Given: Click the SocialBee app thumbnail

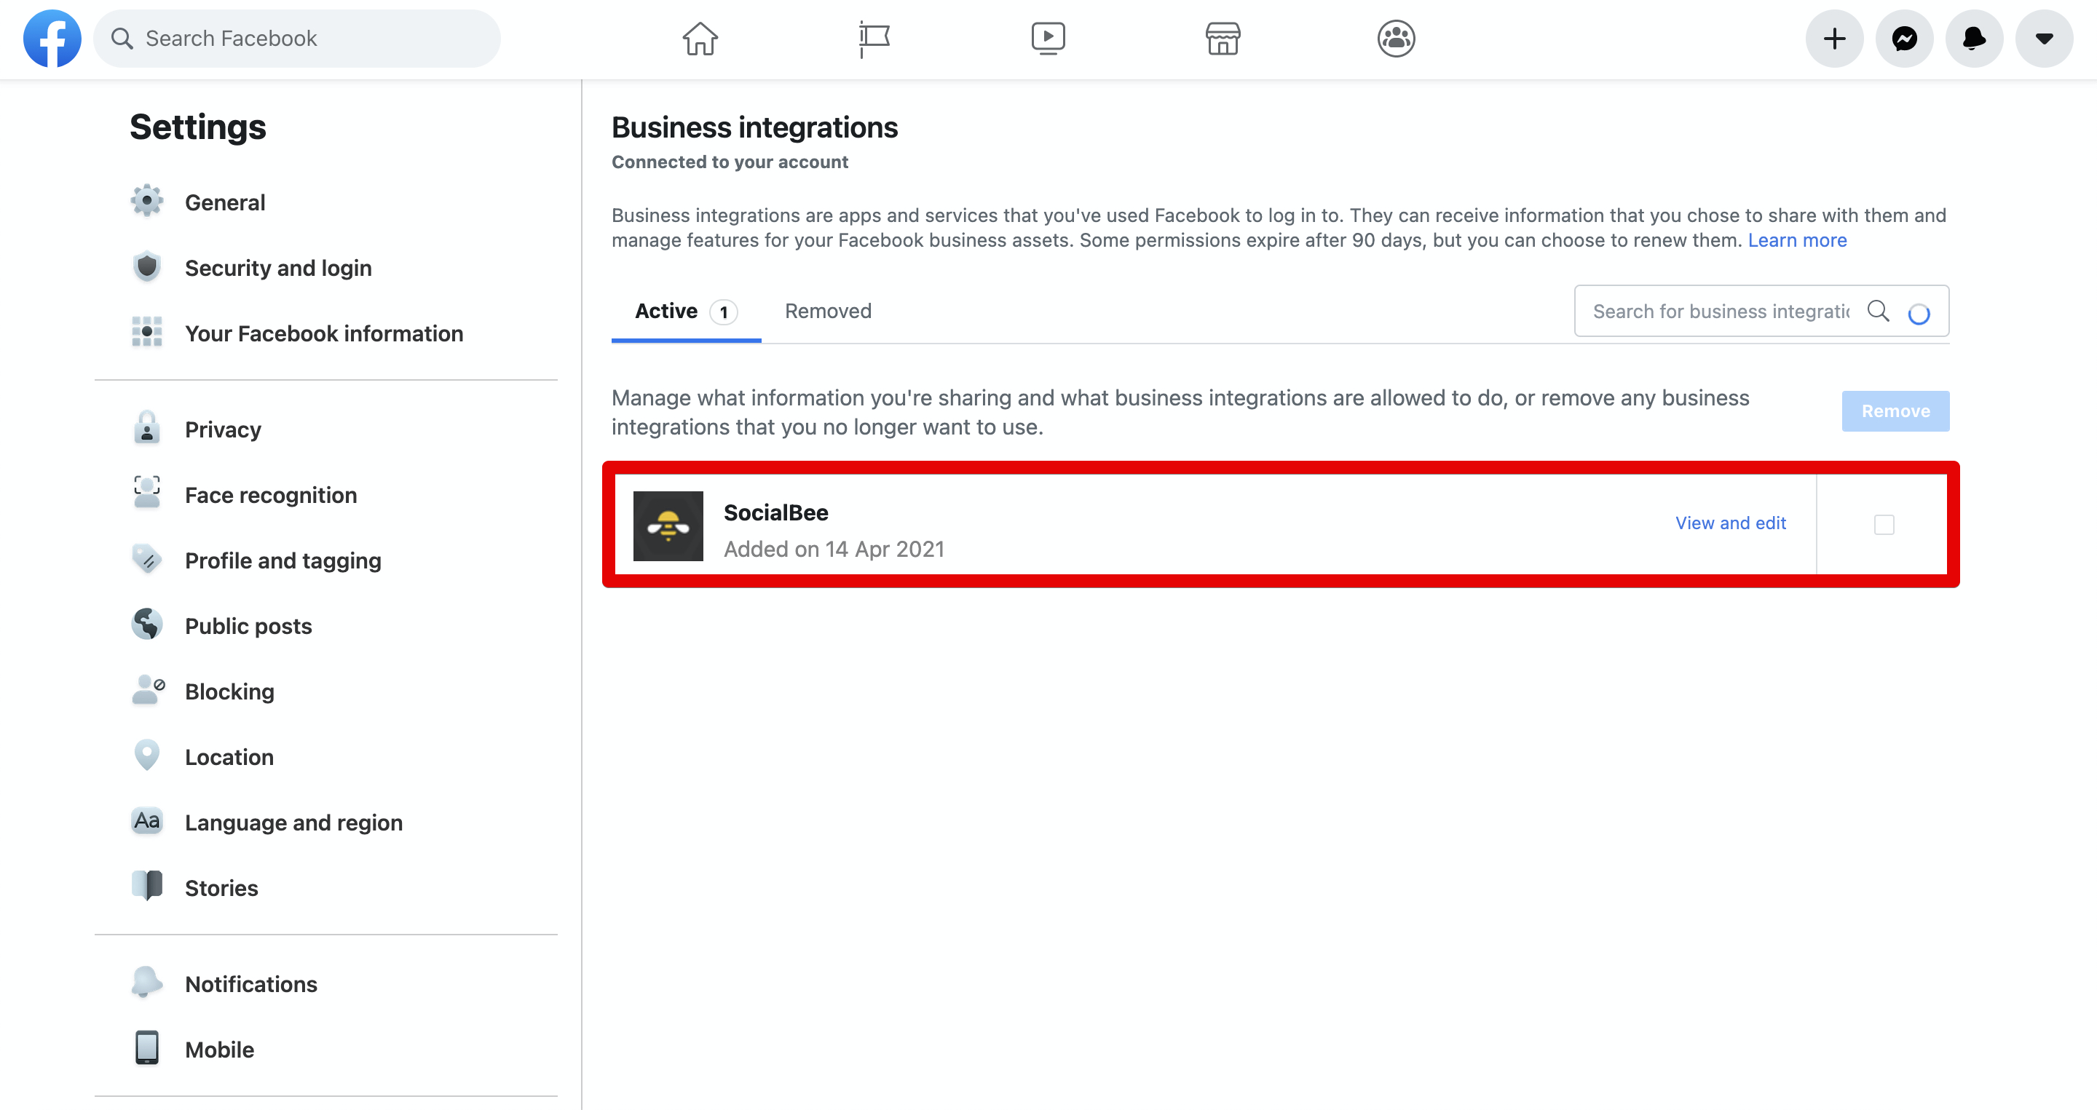Looking at the screenshot, I should point(668,526).
